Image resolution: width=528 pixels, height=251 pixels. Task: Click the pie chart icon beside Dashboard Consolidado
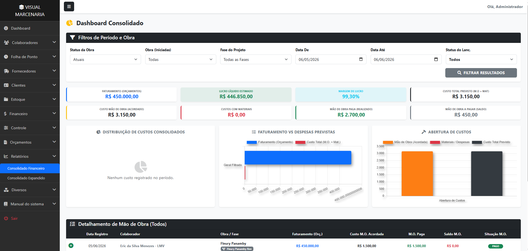click(69, 23)
